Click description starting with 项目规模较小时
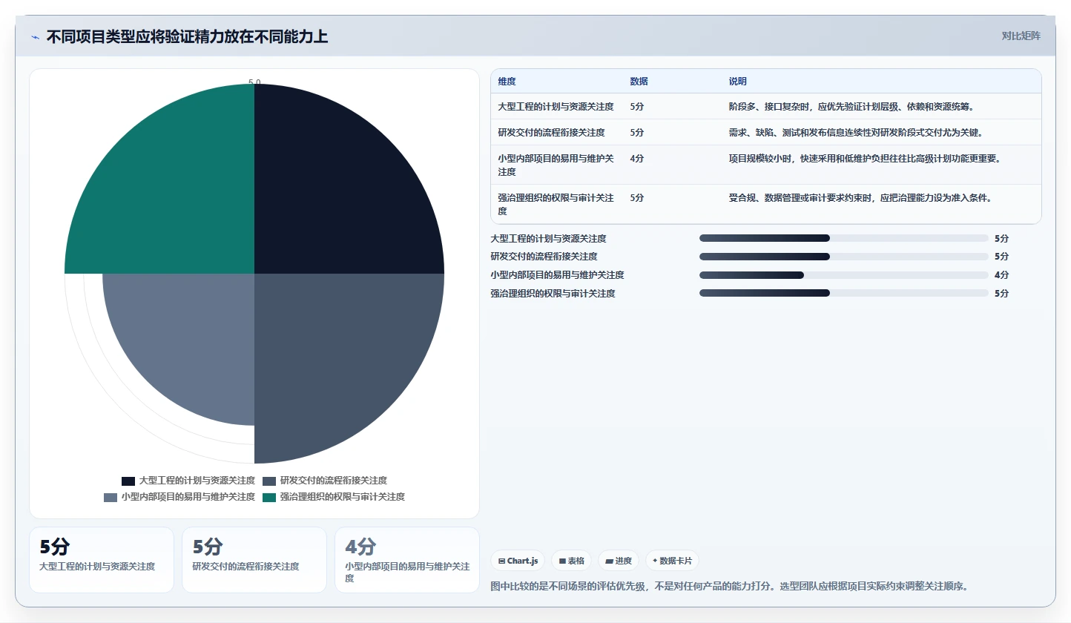Screen dimensions: 1071x623 coord(864,159)
